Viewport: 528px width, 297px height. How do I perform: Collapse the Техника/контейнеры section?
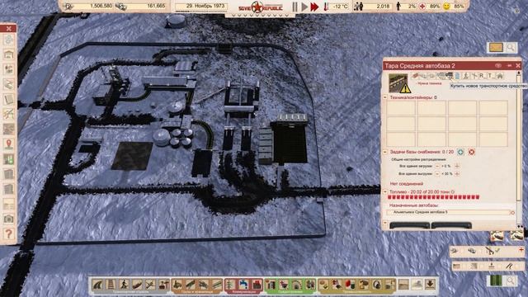pyautogui.click(x=385, y=97)
